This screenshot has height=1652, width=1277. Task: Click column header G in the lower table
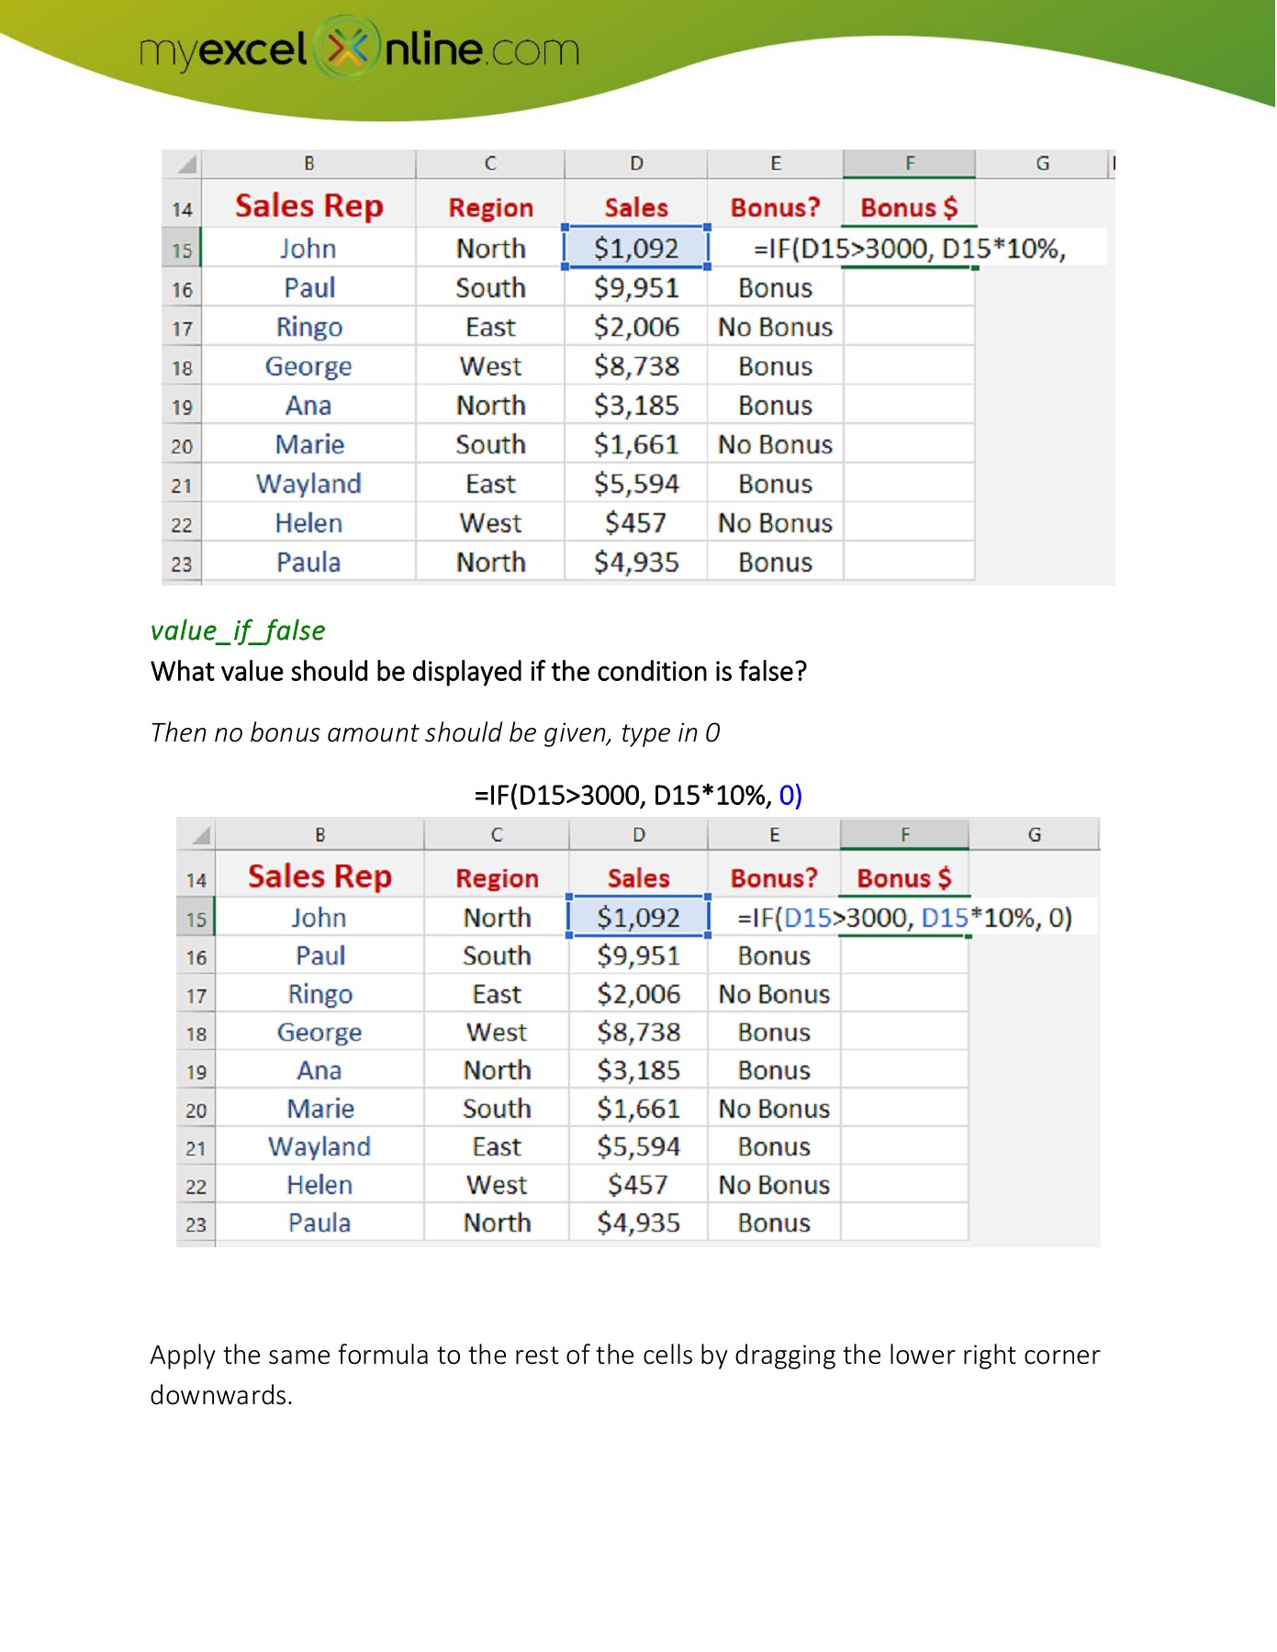1036,833
